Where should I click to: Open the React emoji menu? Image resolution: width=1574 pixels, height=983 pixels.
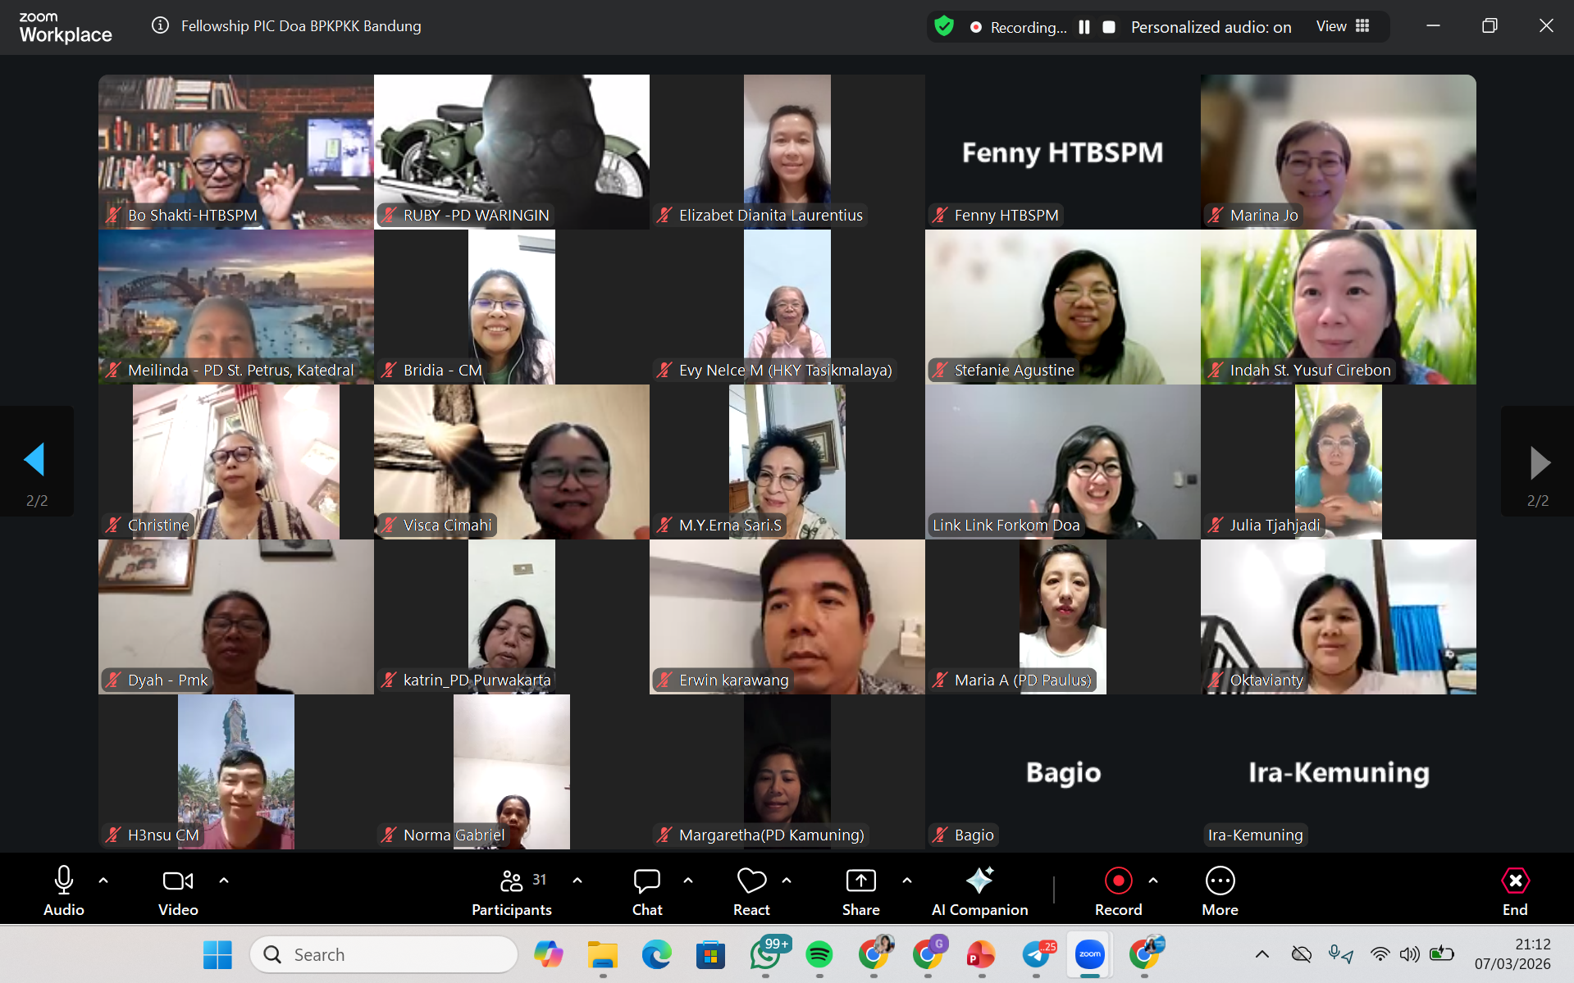751,890
